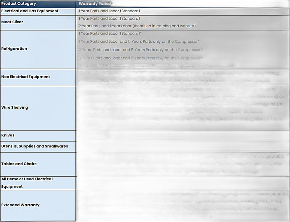This screenshot has width=290, height=222.
Task: Select 3 Years Parts and Labor Compressor line
Action: coord(140,58)
